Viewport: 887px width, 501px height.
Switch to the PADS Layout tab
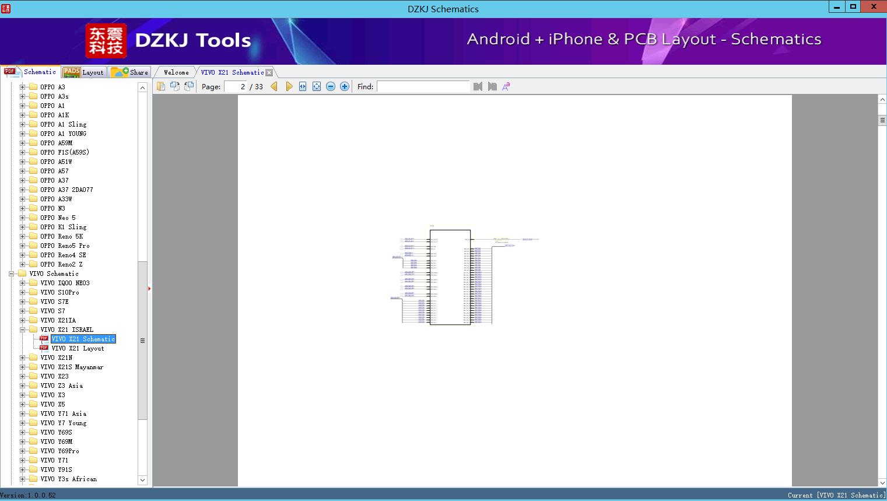pos(83,72)
